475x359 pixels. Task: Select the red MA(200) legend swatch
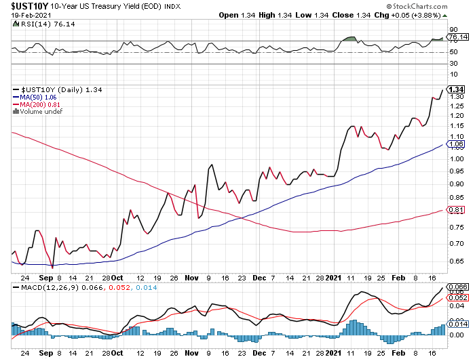[15, 104]
